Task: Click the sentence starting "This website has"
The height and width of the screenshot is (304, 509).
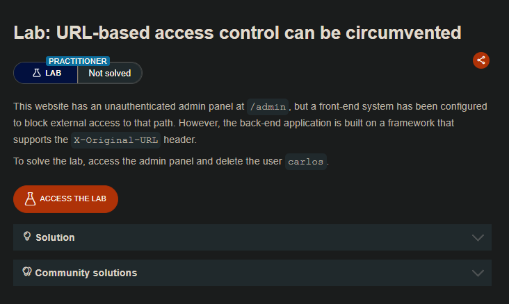Action: (x=129, y=107)
